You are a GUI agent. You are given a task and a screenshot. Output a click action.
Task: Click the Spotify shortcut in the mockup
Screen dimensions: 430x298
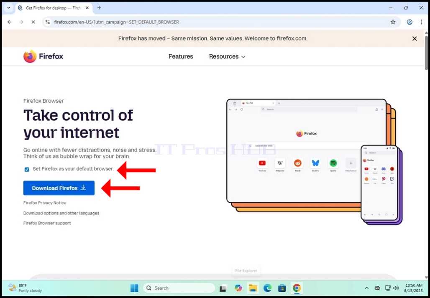coord(333,165)
